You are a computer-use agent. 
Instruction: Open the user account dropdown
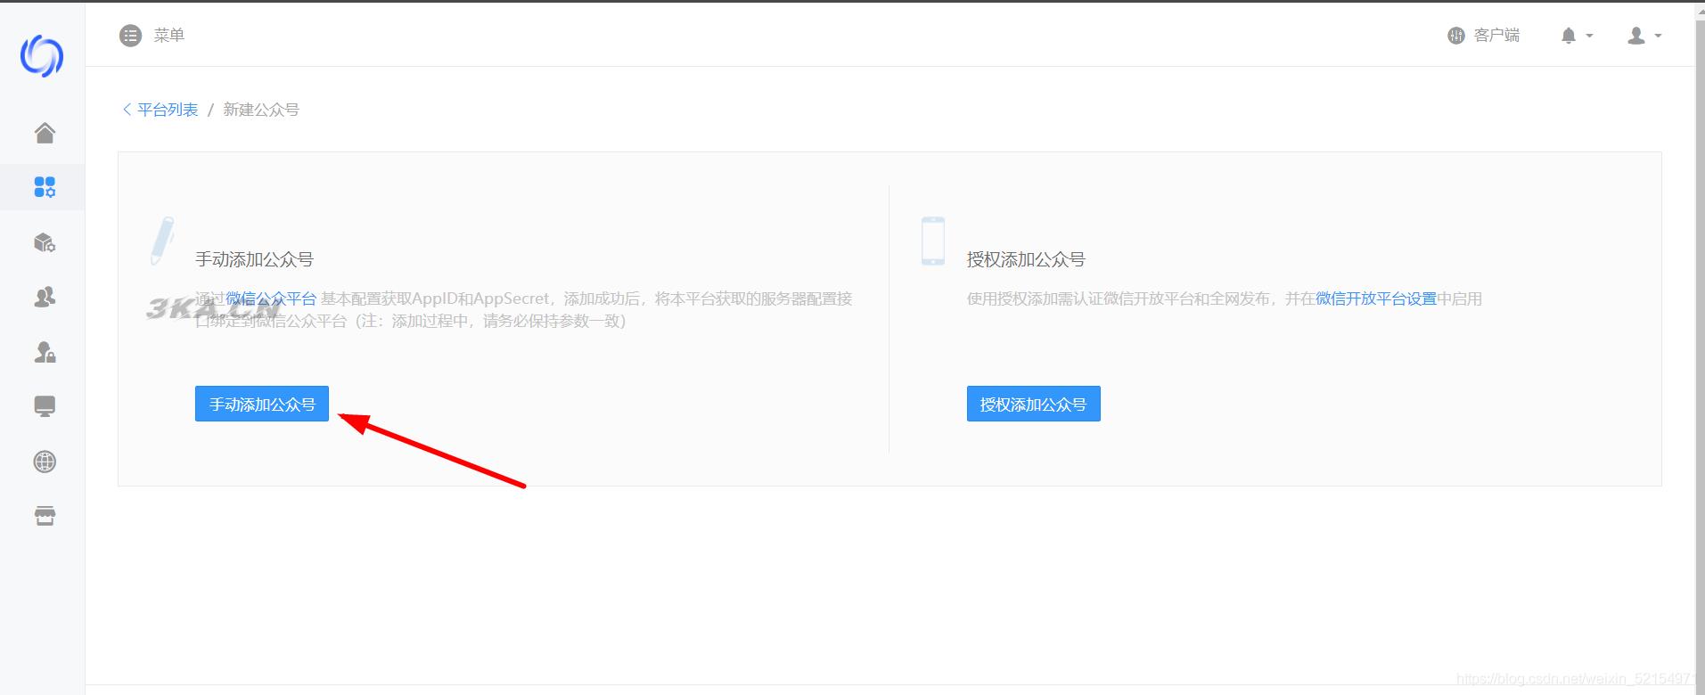pyautogui.click(x=1644, y=36)
